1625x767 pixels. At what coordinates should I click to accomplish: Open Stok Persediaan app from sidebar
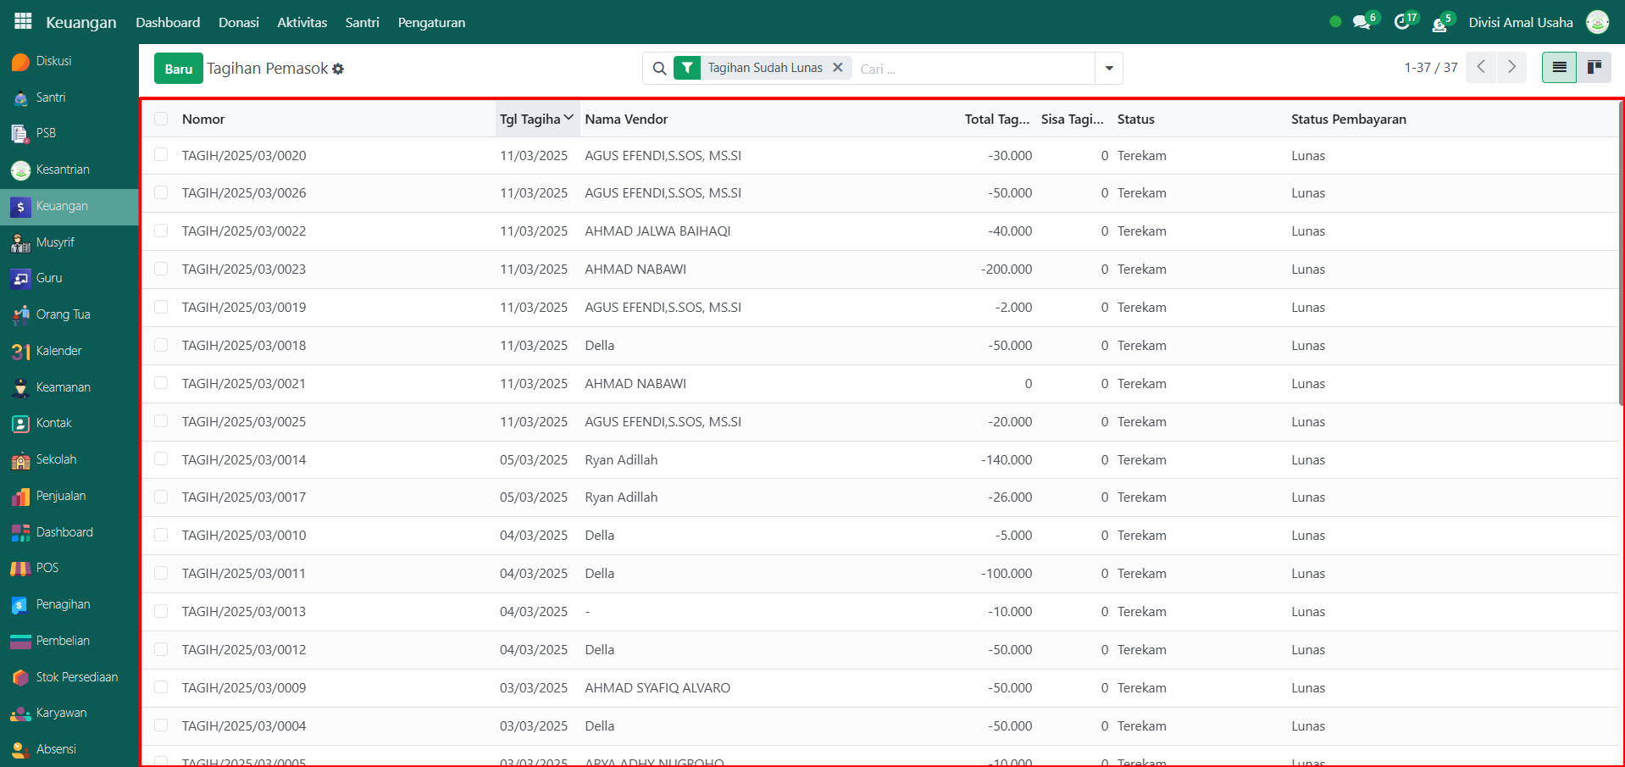[76, 677]
